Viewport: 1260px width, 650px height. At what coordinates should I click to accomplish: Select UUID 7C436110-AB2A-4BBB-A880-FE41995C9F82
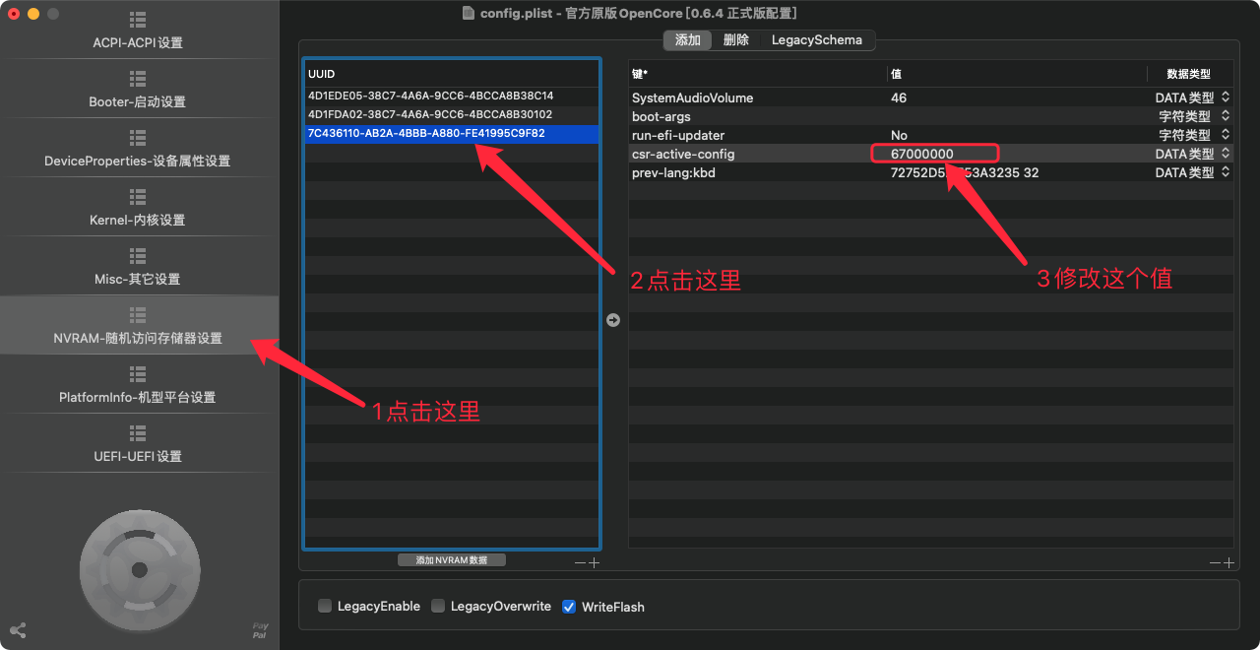tap(452, 134)
